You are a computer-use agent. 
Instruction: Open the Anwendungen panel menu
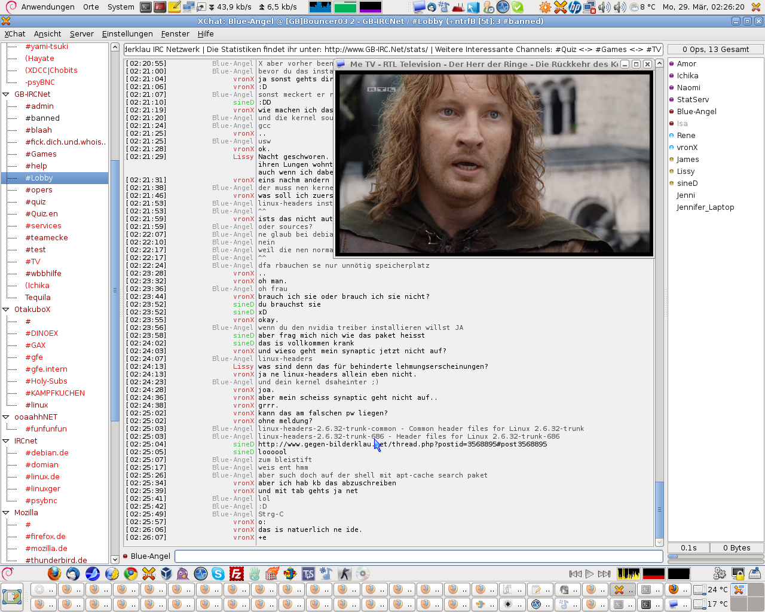pyautogui.click(x=48, y=7)
